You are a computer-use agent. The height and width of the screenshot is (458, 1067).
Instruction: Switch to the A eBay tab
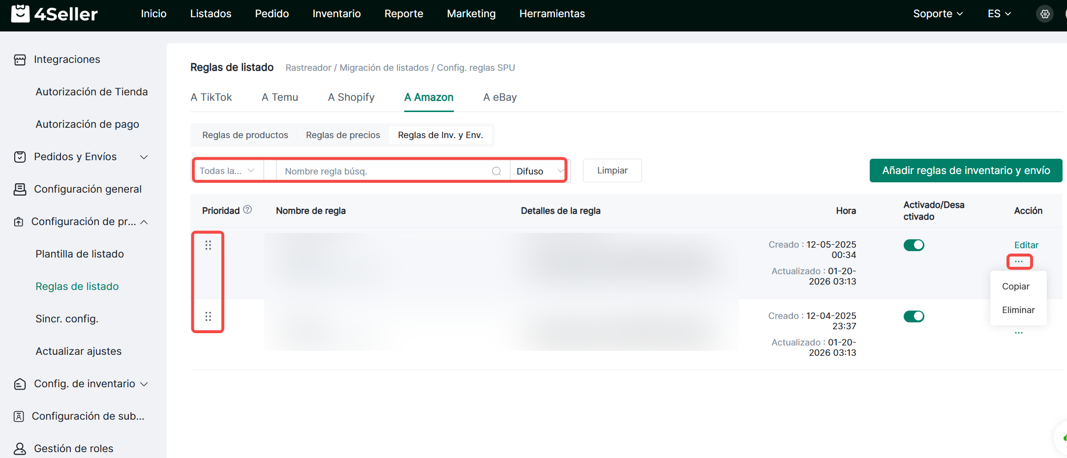500,97
